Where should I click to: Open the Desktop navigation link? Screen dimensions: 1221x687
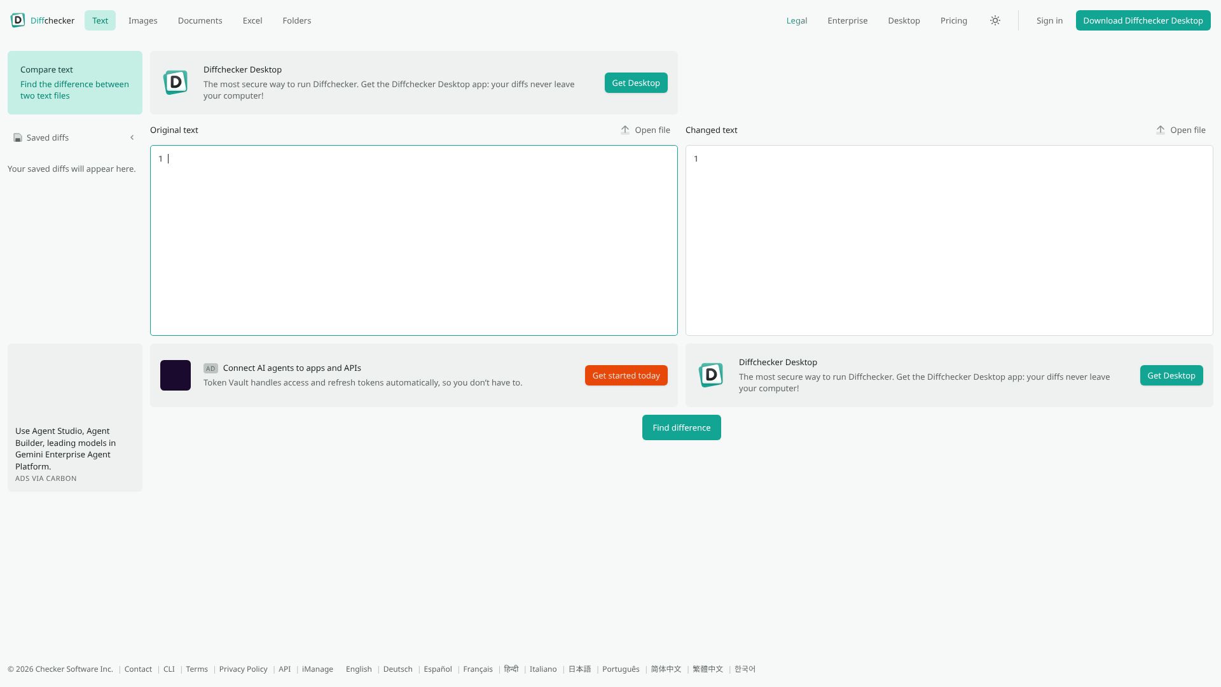[x=904, y=20]
